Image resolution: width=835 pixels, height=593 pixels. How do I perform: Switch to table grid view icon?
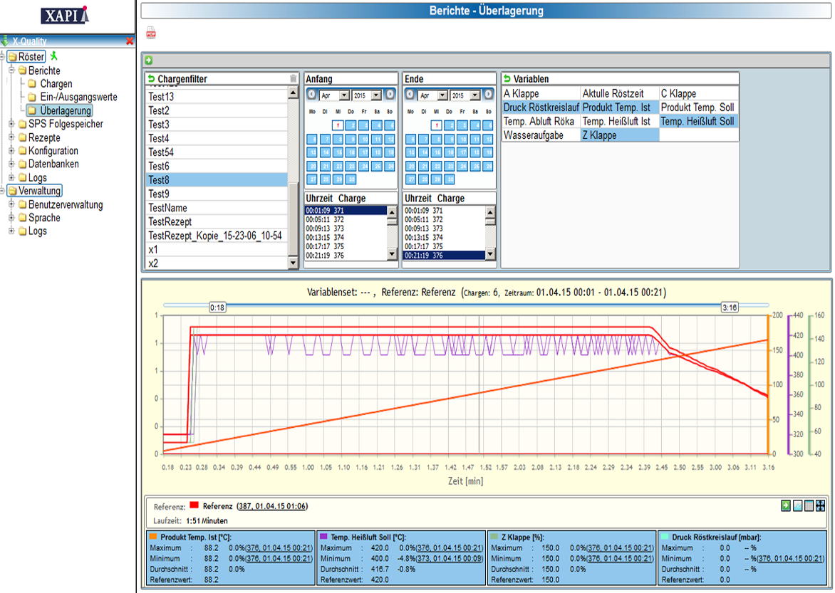(809, 505)
